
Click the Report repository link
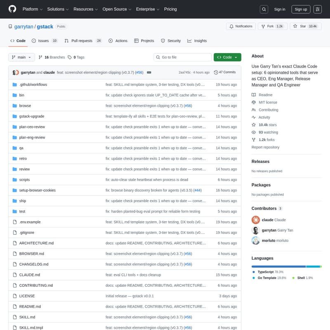pyautogui.click(x=265, y=147)
